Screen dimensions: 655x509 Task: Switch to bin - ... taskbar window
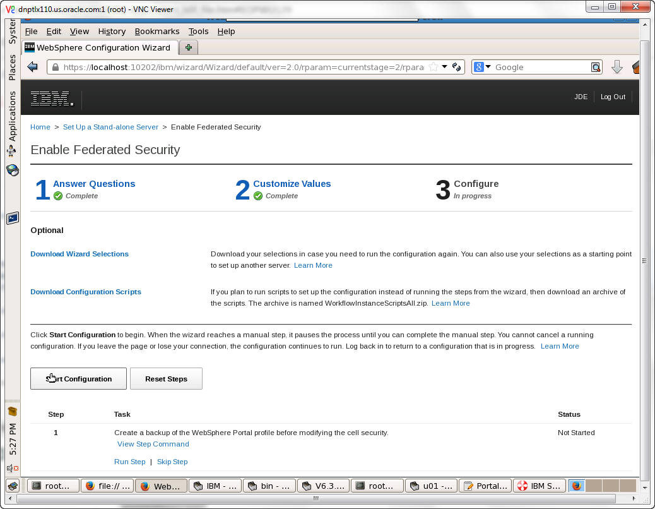[x=269, y=486]
